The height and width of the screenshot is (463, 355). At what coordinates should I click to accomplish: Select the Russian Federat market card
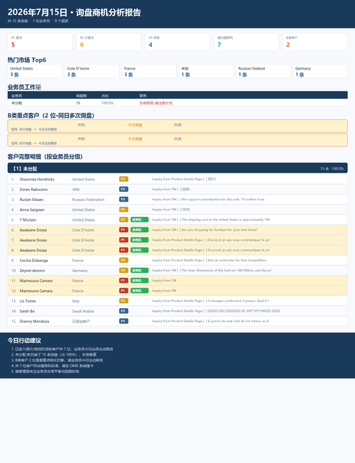263,71
